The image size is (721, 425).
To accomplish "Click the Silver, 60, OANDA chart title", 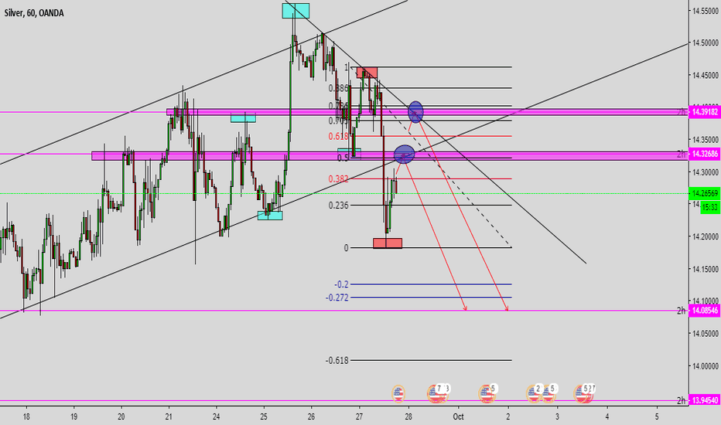I will point(34,13).
